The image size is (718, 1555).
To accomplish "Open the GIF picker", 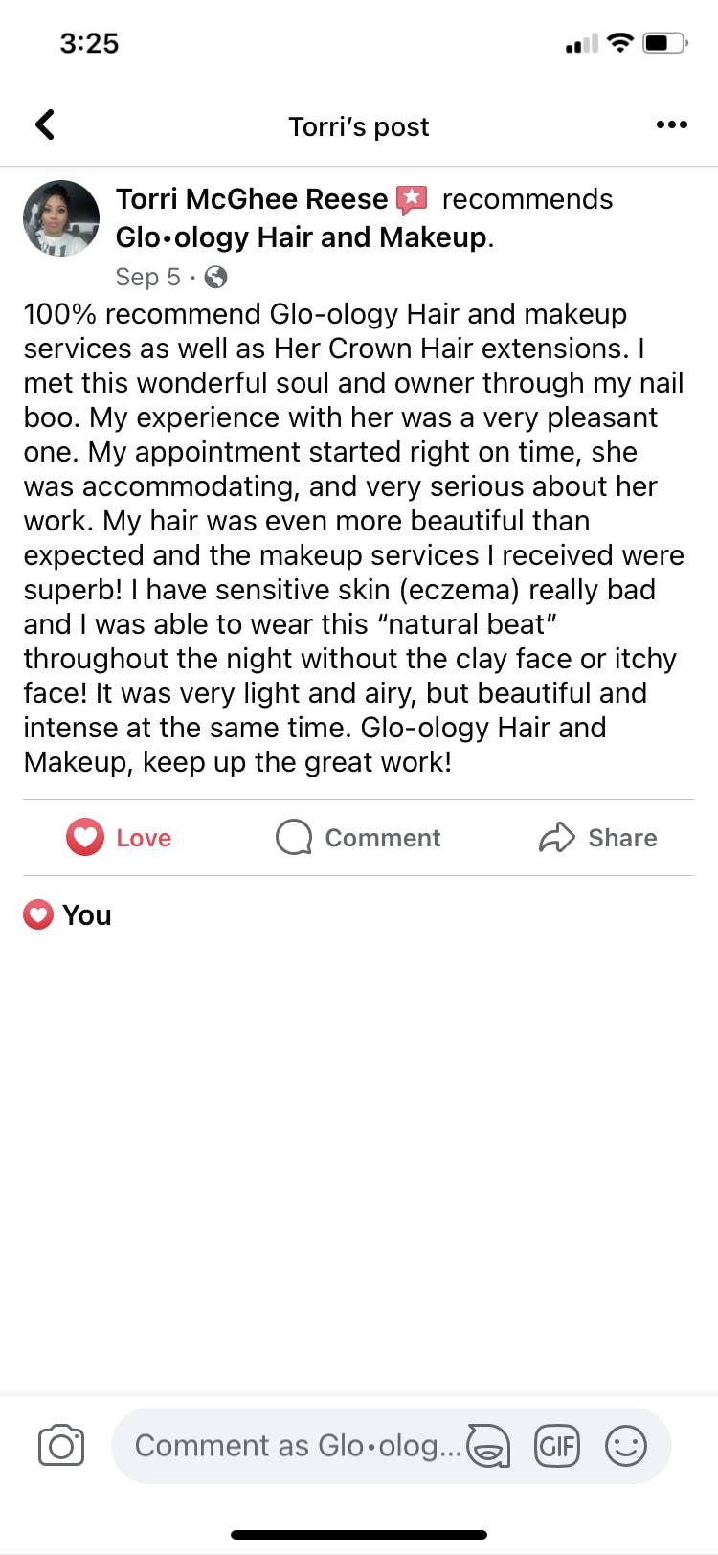I will point(557,1446).
